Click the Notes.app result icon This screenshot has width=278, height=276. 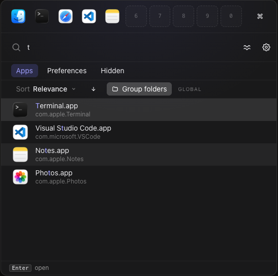[20, 155]
